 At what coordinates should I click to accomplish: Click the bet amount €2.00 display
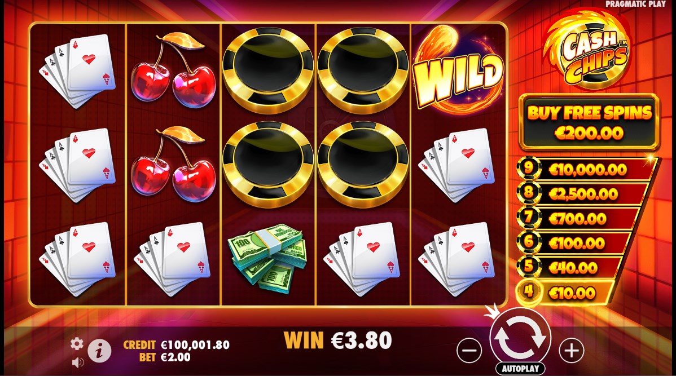175,357
